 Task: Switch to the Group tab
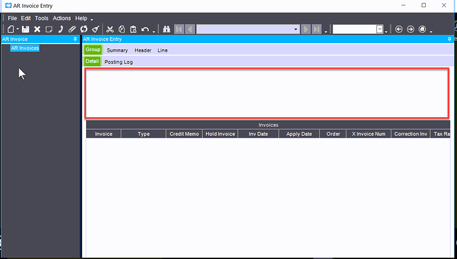pos(93,50)
